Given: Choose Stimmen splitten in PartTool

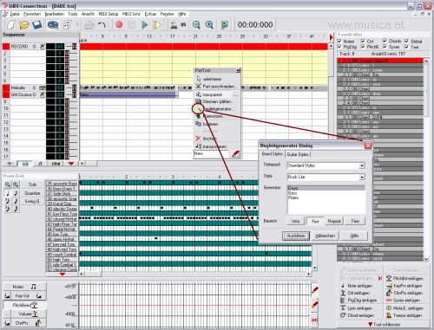Looking at the screenshot, I should [214, 101].
